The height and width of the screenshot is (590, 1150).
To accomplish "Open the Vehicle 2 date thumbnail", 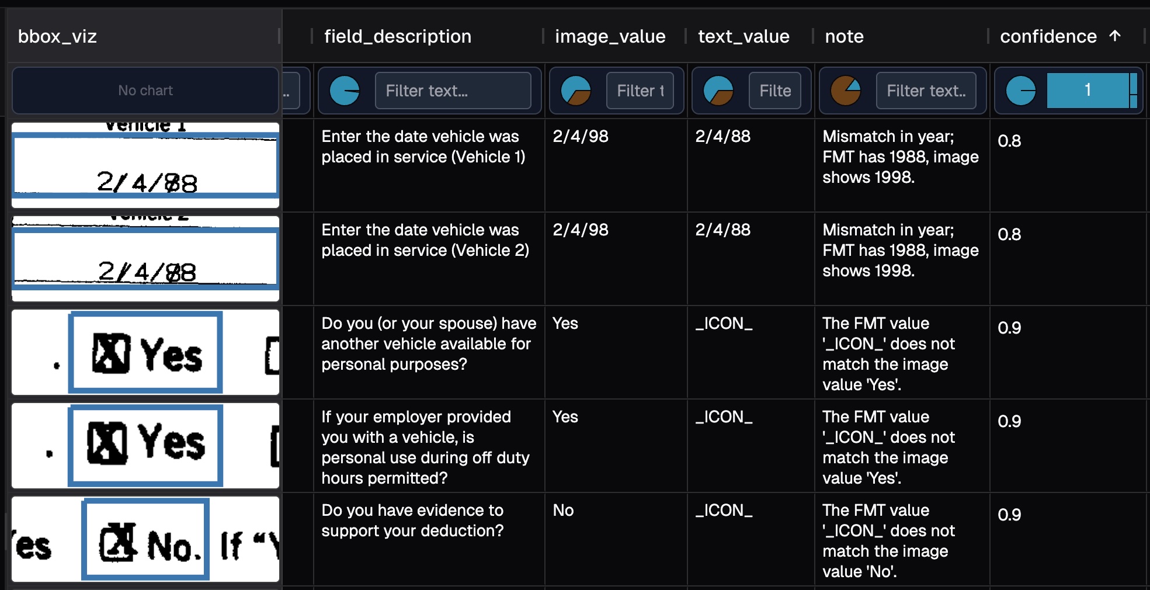I will coord(145,259).
